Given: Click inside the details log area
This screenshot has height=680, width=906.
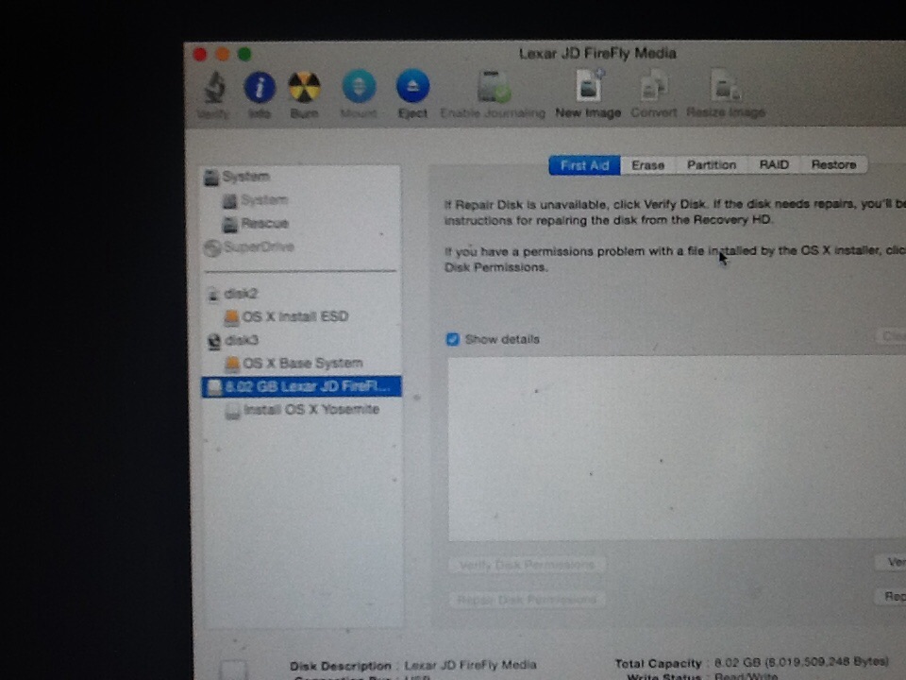Looking at the screenshot, I should 678,448.
